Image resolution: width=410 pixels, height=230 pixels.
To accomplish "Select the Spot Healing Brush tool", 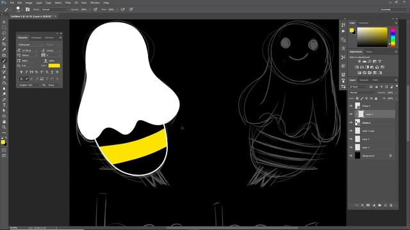I will click(x=4, y=55).
